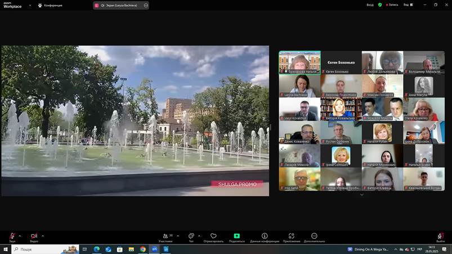Open the Дополнительно more options icon
452x254 pixels.
click(x=314, y=237)
